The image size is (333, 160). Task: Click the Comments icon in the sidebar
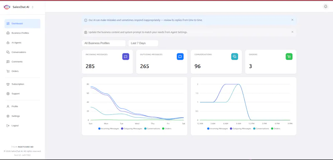8,62
